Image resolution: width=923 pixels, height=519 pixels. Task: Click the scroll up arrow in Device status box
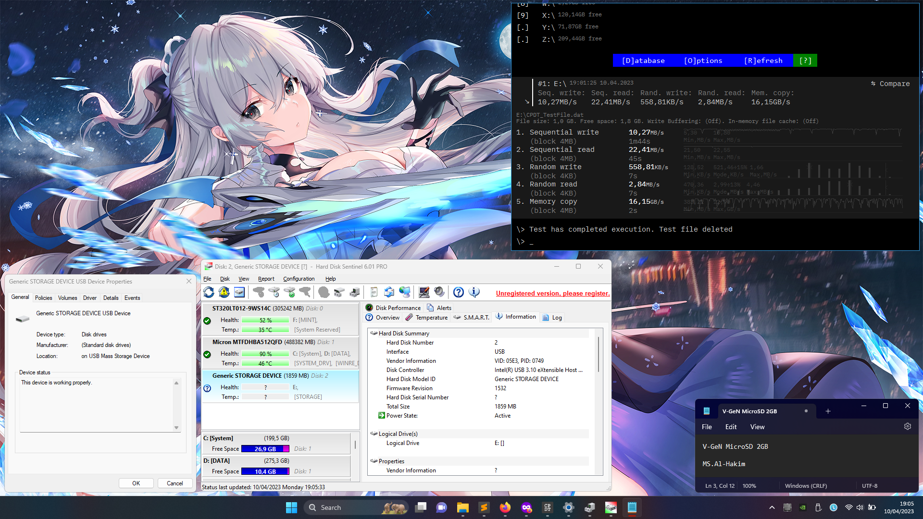point(176,383)
